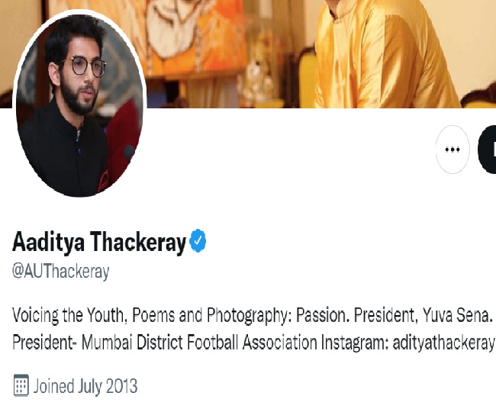Click the calendar icon beside the join date
The height and width of the screenshot is (412, 496).
[x=21, y=385]
